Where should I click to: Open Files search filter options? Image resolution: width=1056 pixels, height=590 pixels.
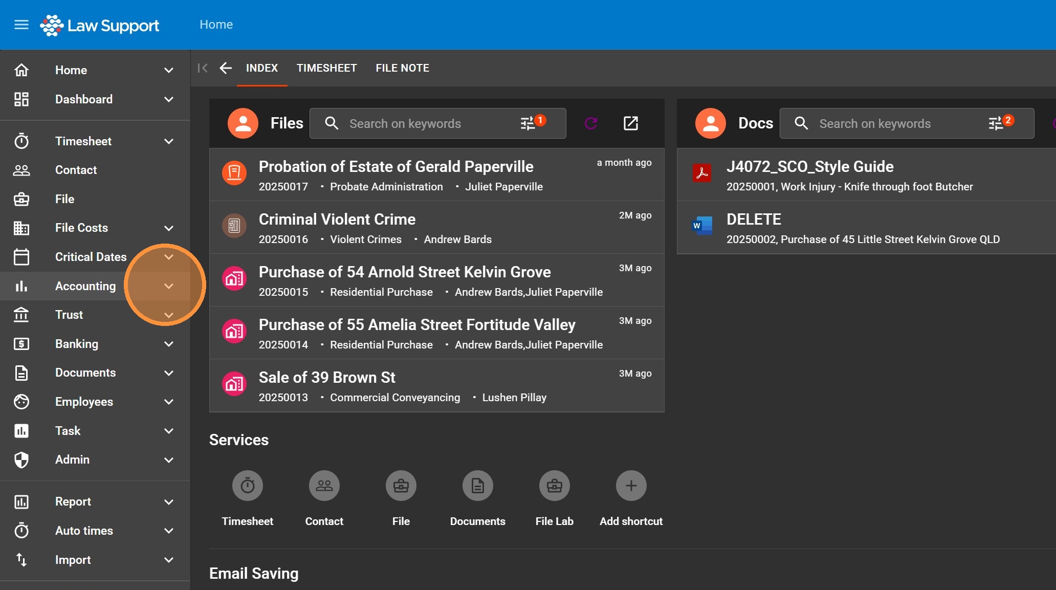pyautogui.click(x=528, y=123)
